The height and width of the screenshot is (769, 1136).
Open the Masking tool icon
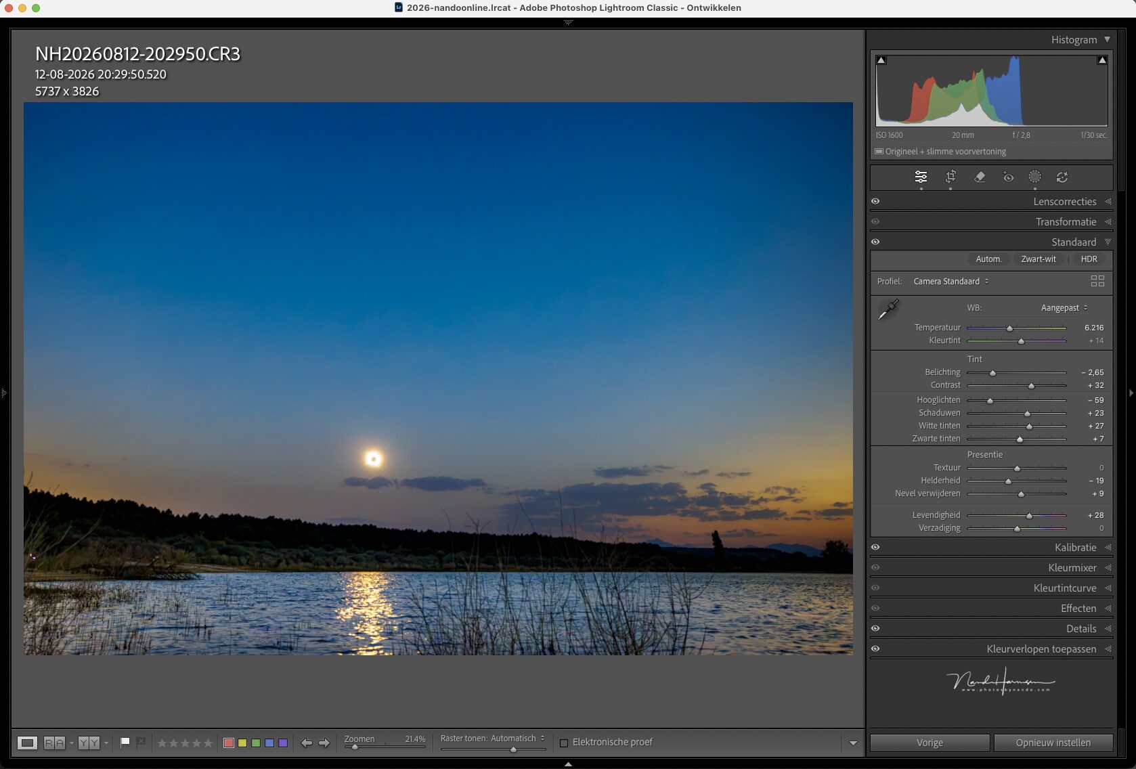pyautogui.click(x=1034, y=177)
